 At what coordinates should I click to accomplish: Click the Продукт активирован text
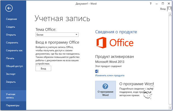[114, 57]
